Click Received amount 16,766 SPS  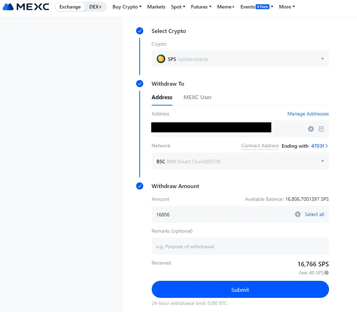tap(313, 264)
